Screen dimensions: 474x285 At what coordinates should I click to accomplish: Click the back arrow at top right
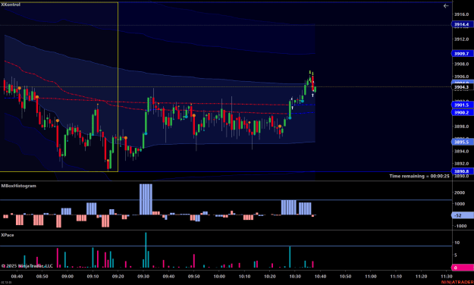coord(446,6)
